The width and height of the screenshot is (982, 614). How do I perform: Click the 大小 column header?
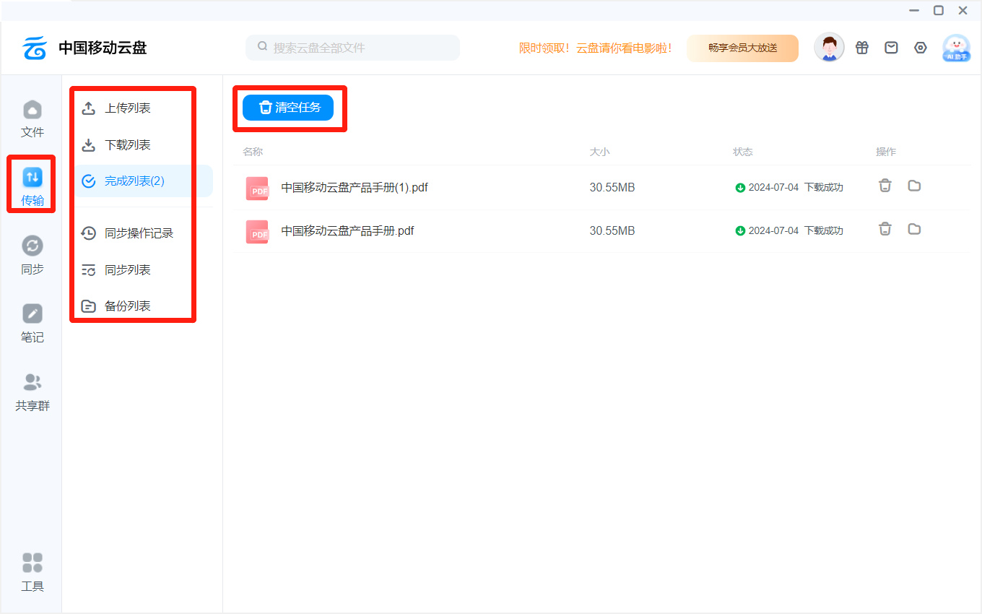click(x=600, y=152)
